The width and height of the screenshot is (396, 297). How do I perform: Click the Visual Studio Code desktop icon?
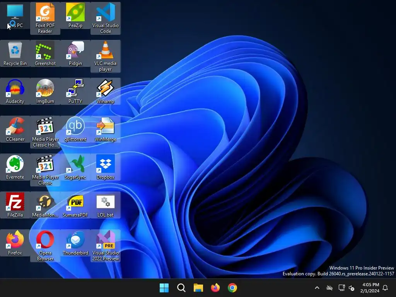106,18
